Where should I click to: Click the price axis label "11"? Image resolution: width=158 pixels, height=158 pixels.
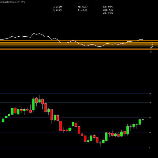click(150, 132)
